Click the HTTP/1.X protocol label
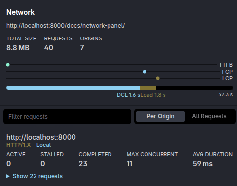Screen dimensions: 237x186 (x=18, y=145)
